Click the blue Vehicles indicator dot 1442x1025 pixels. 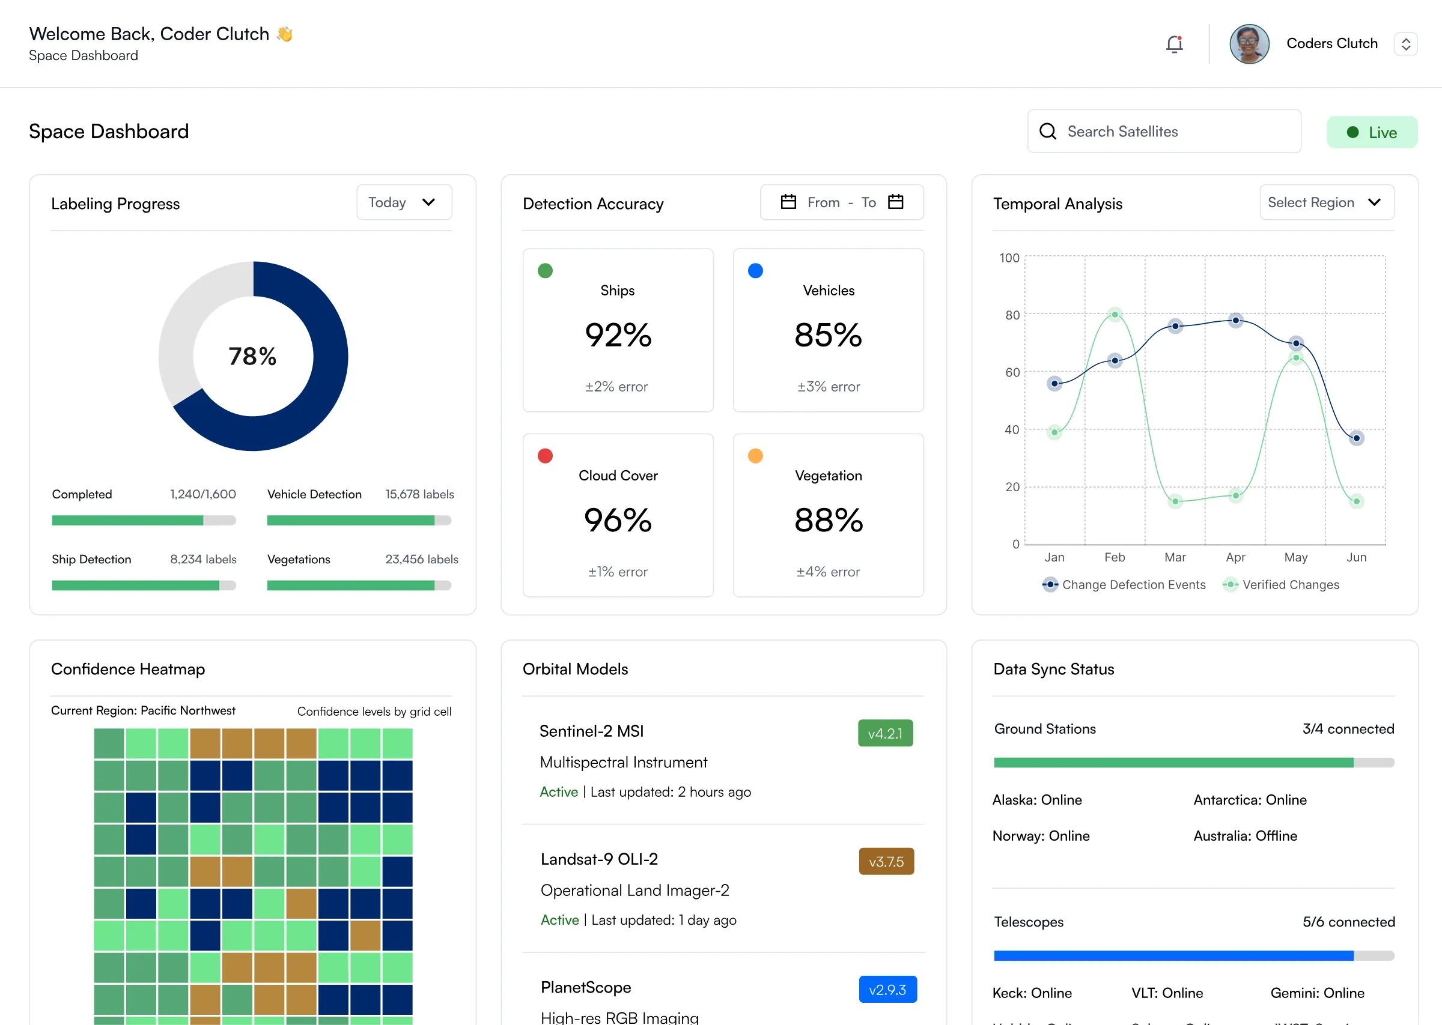coord(755,271)
